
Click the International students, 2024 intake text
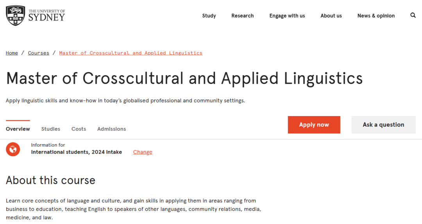[x=77, y=152]
